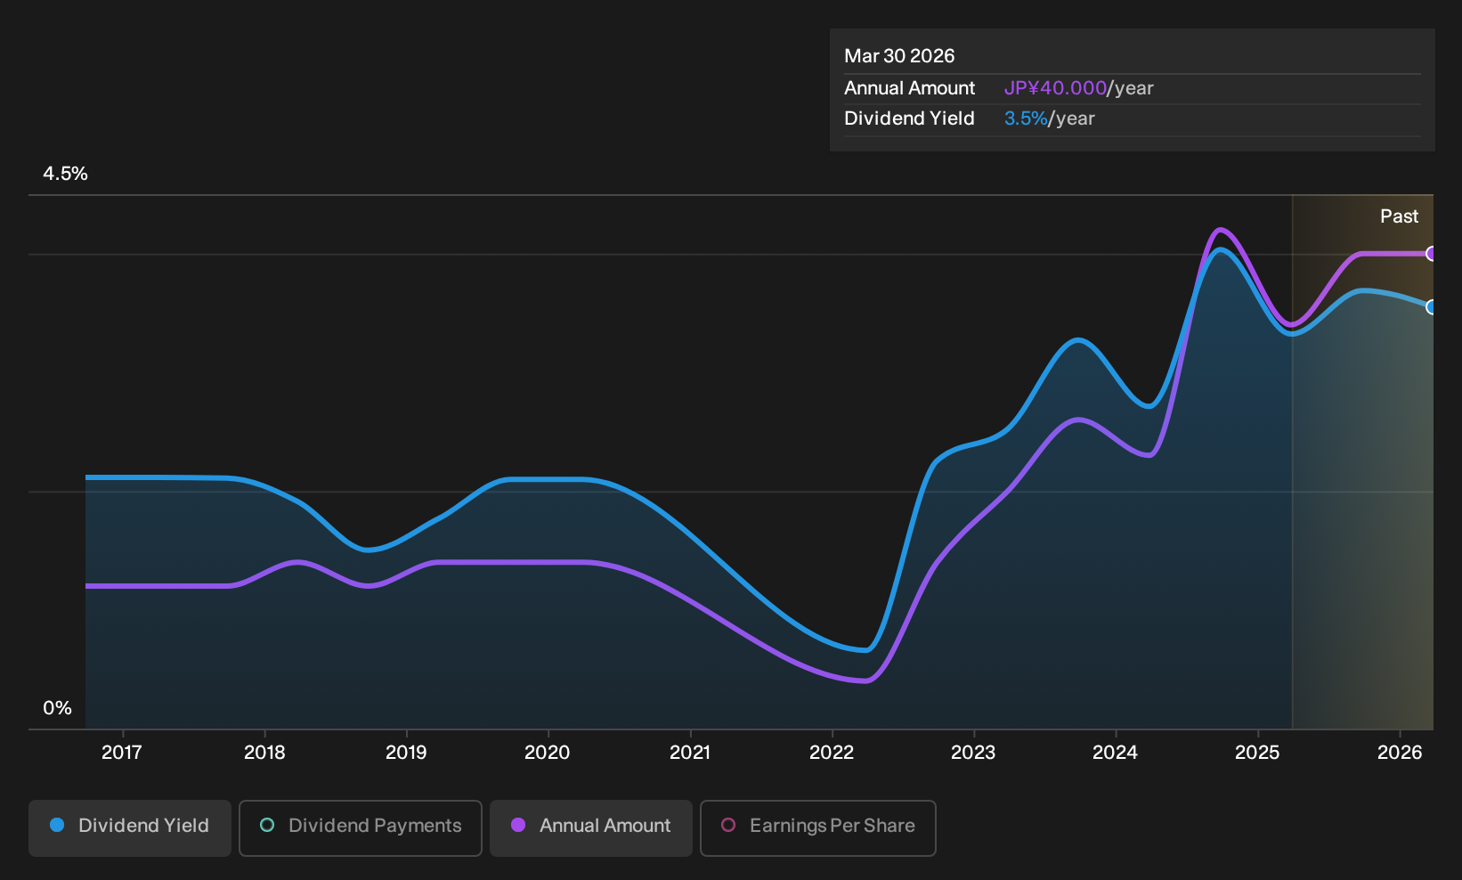
Task: Click the 2022 axis label
Action: (832, 753)
